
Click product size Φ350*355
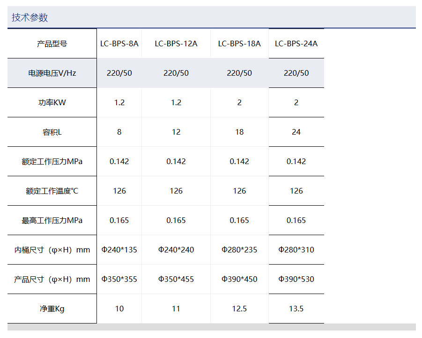[119, 279]
